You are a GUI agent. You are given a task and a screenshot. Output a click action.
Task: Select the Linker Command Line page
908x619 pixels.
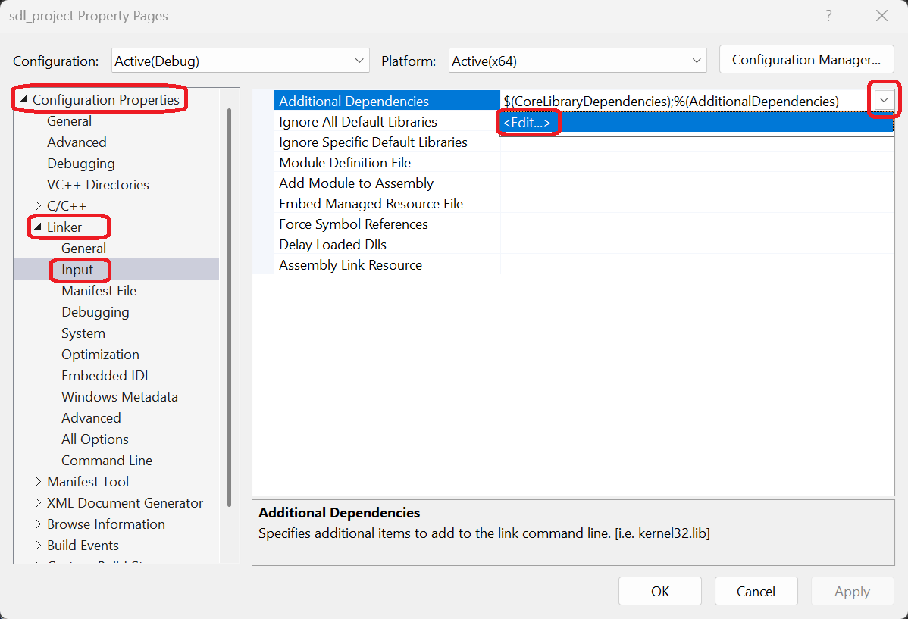[x=107, y=461]
